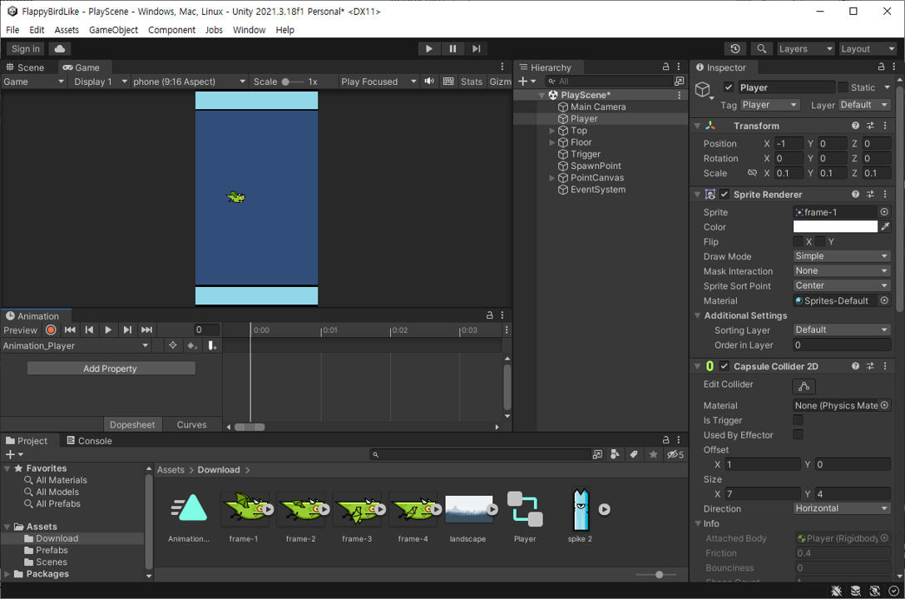Go to next keyframe in Animation

pos(127,330)
